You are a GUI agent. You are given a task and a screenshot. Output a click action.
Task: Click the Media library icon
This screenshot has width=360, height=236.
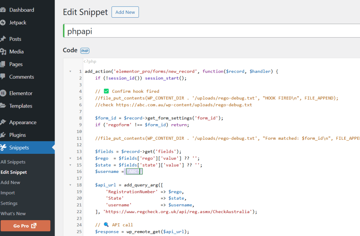(3, 52)
